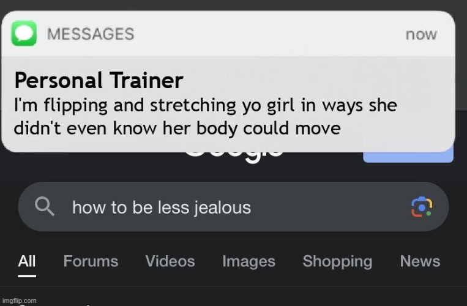Switch to the Forums tab
Screen dimensions: 467x306
point(91,261)
